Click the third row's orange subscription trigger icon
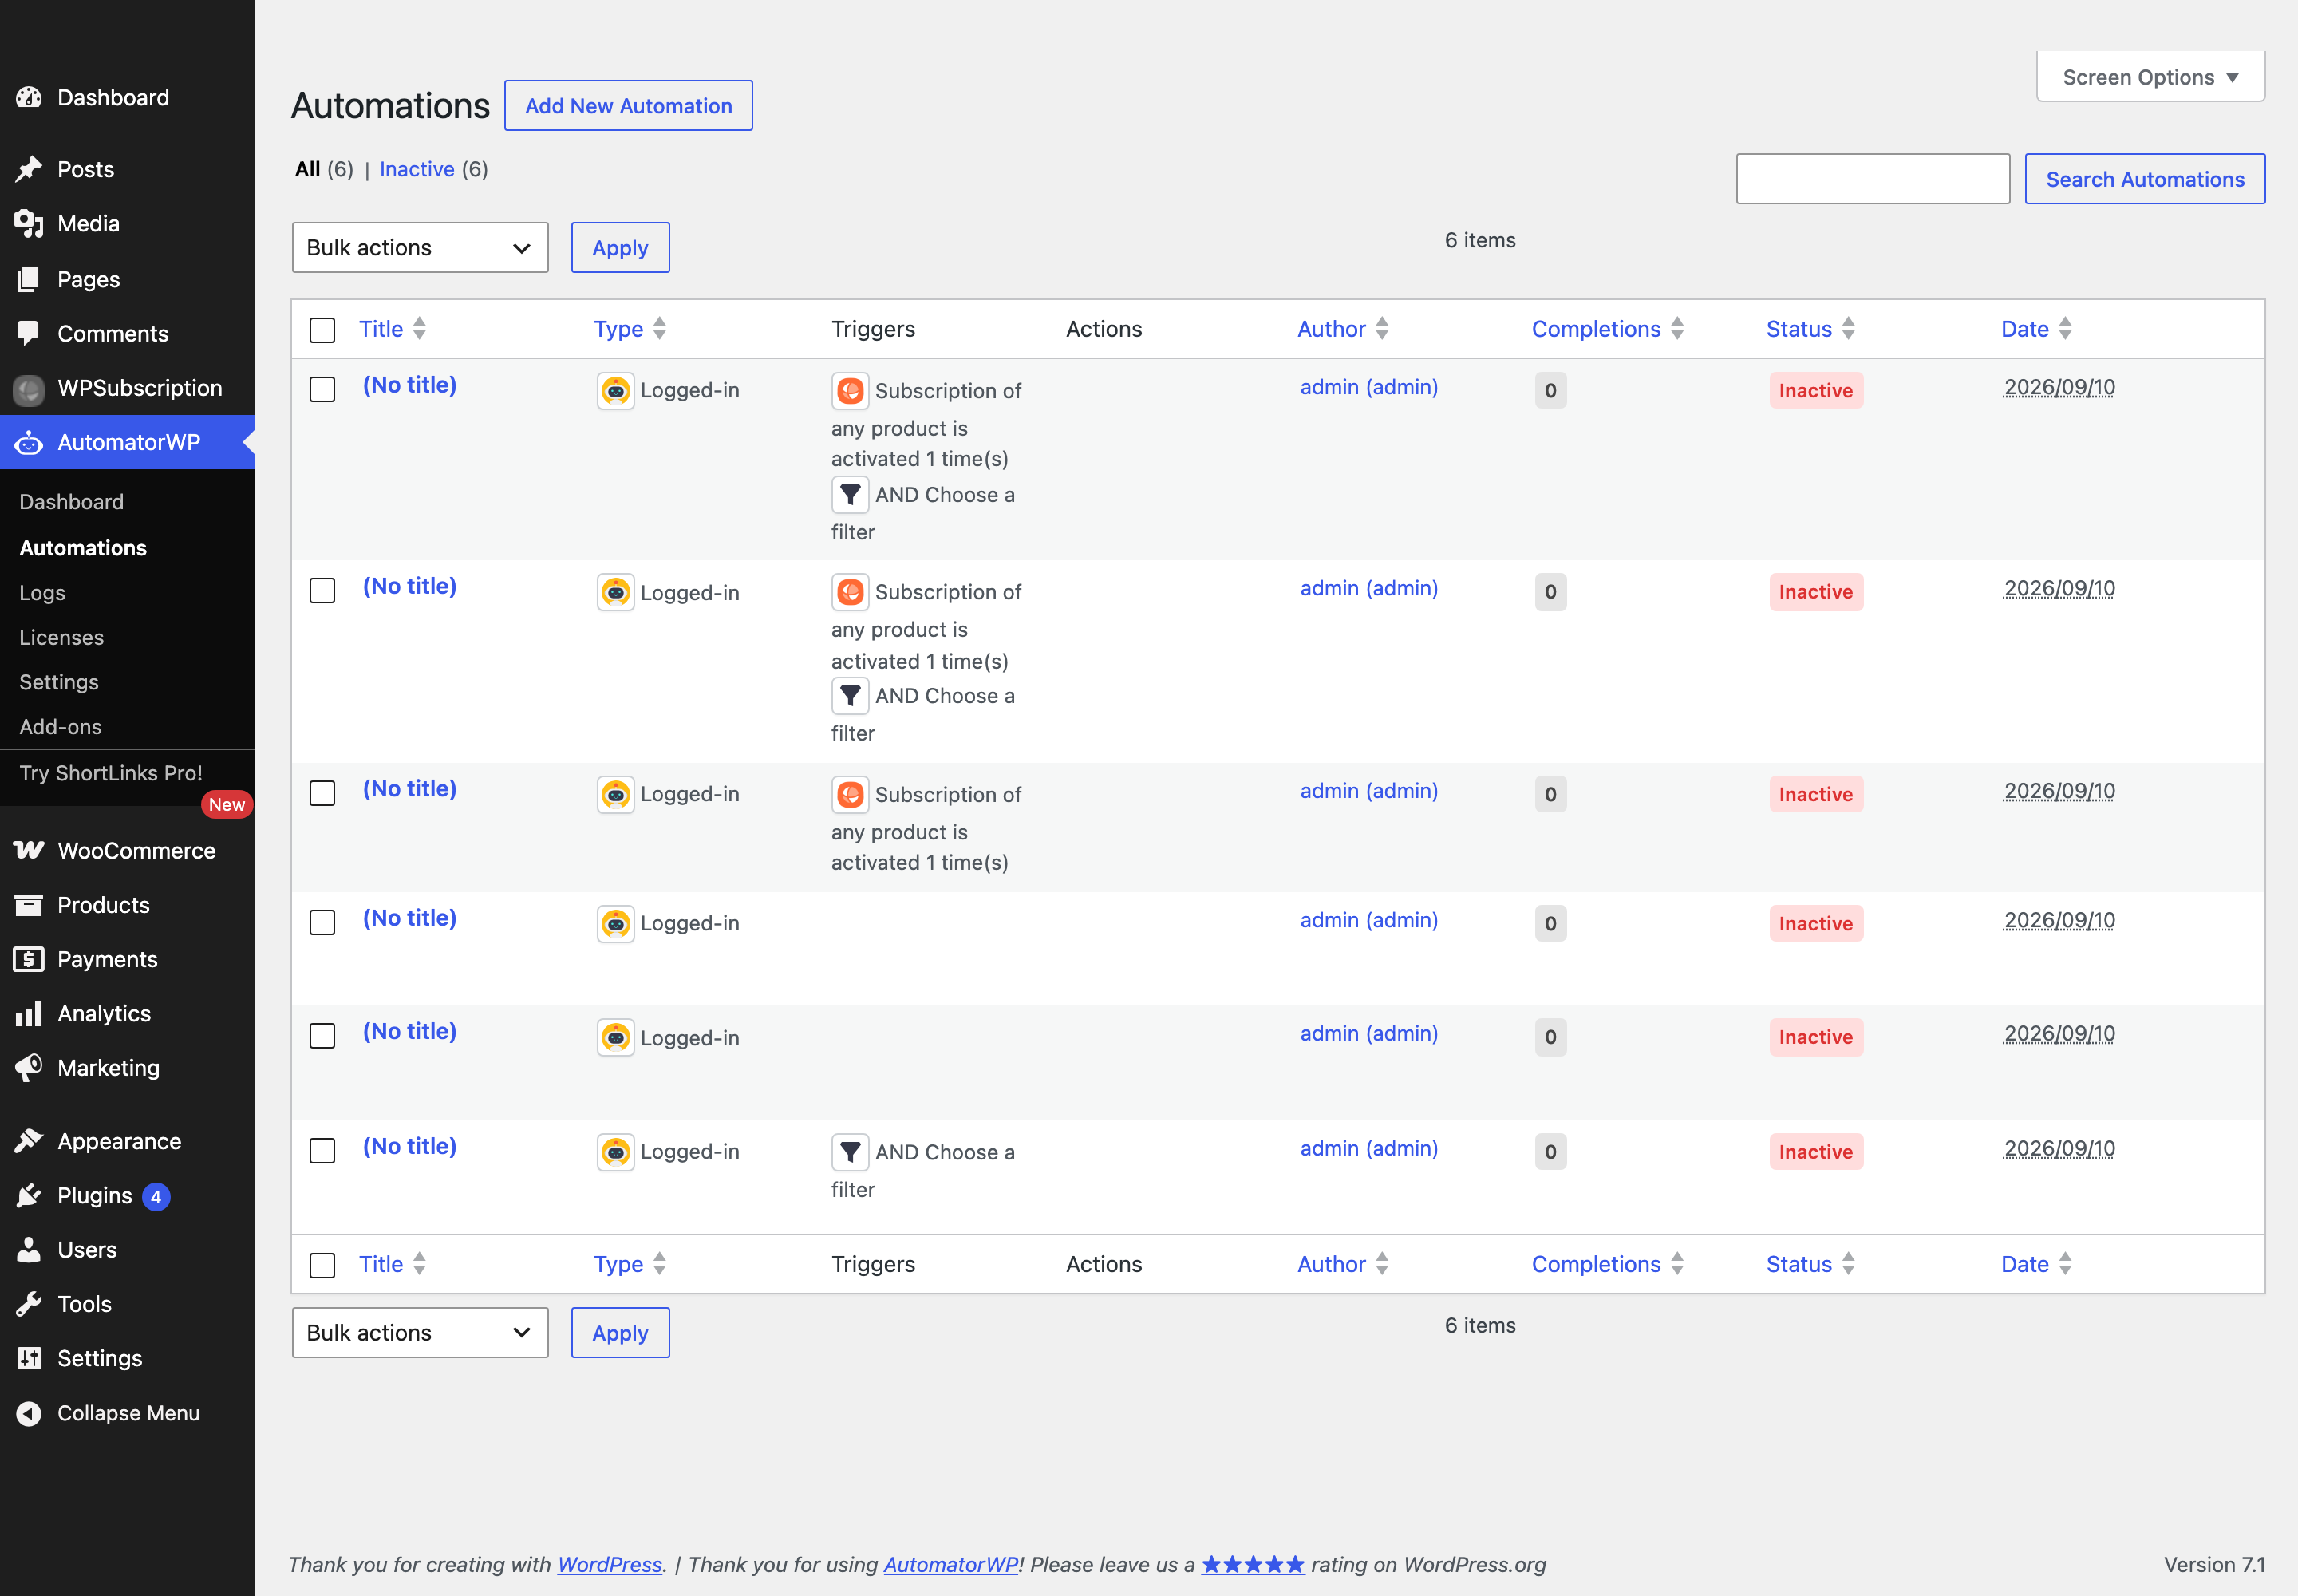The width and height of the screenshot is (2298, 1596). click(x=850, y=795)
